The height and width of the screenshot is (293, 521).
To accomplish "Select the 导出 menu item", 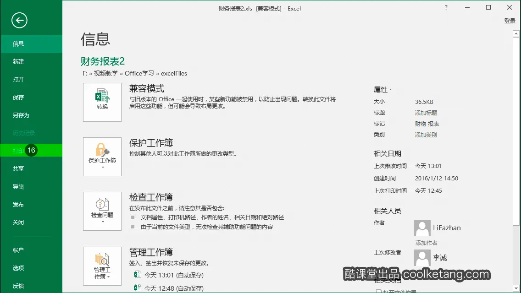I will [31, 186].
